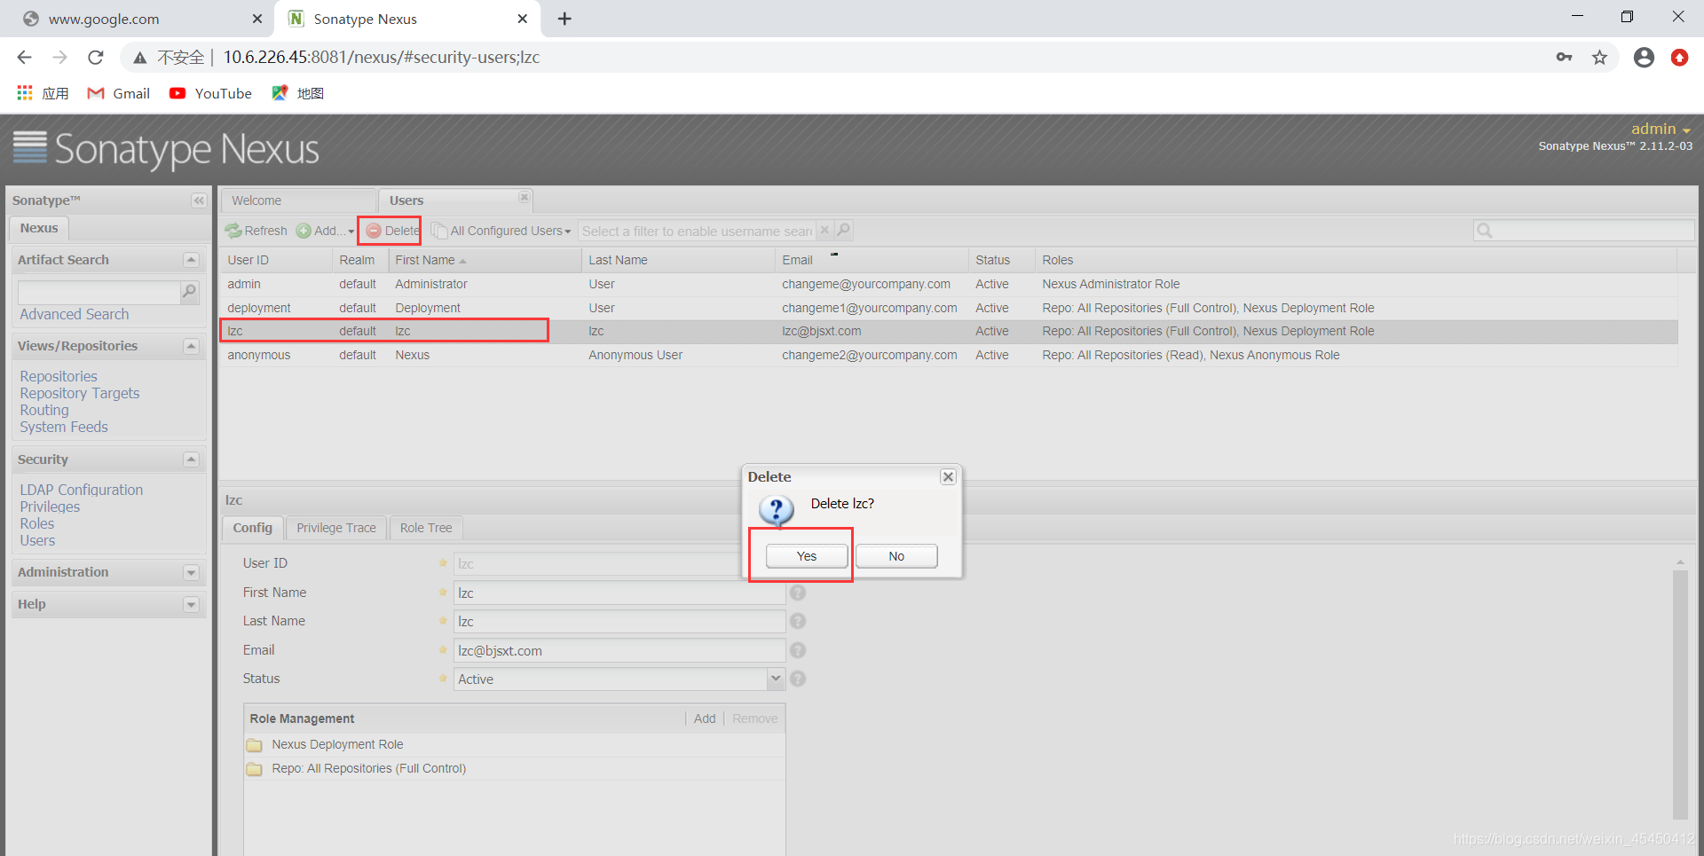1704x856 pixels.
Task: Click the browser reload icon
Action: coord(95,58)
